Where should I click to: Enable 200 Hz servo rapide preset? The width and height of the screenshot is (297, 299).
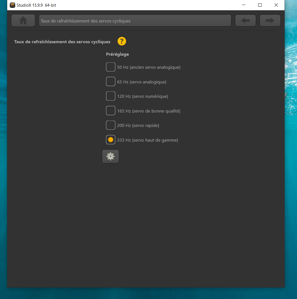click(111, 125)
